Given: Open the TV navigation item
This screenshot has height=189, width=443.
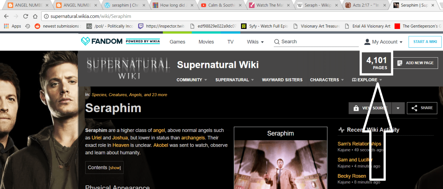Looking at the screenshot, I should [x=230, y=42].
